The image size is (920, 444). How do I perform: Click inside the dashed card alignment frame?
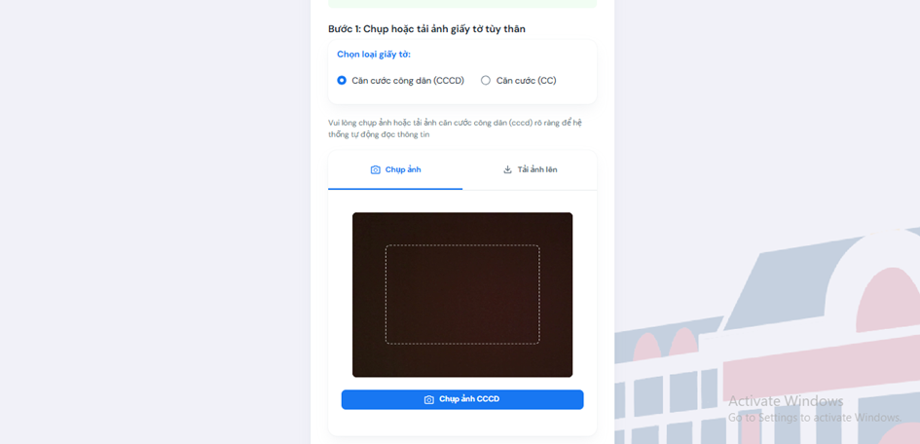pos(462,294)
